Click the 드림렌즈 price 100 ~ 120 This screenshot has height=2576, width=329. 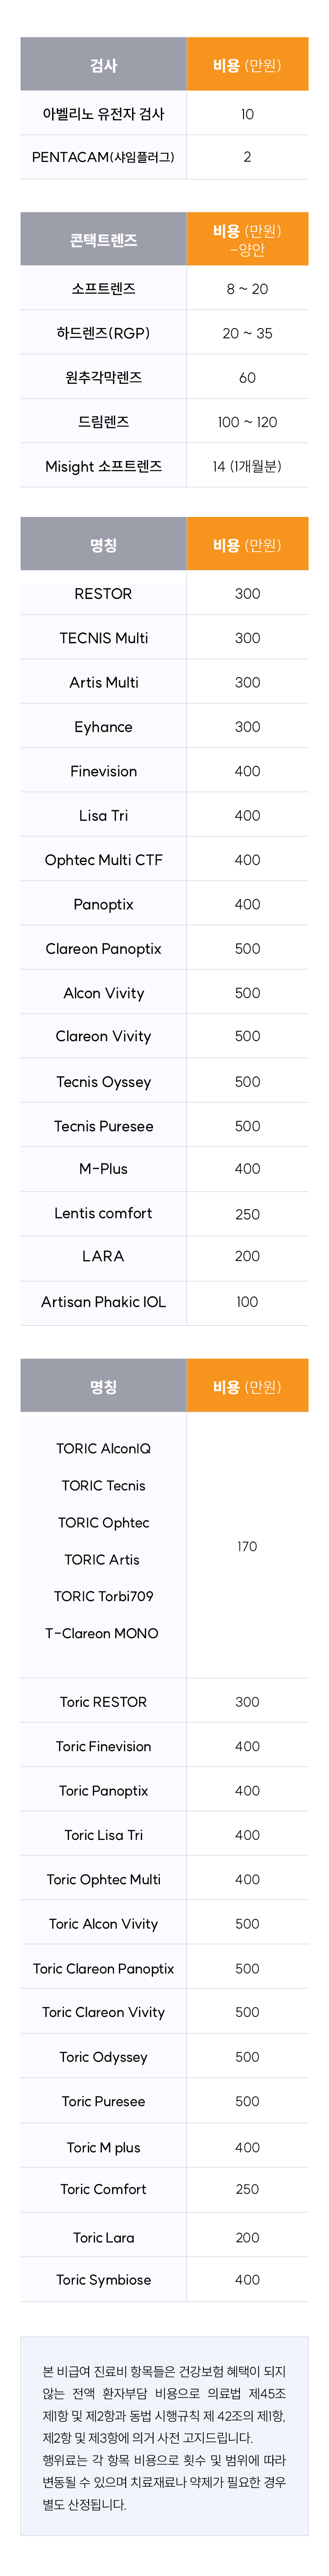[247, 422]
